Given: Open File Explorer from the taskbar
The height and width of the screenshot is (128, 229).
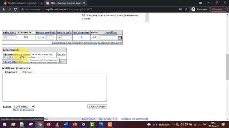Looking at the screenshot, I should (13, 124).
